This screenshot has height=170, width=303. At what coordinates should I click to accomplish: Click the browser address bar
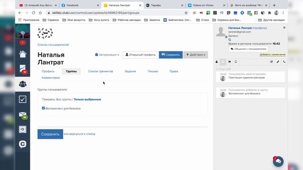pos(116,13)
